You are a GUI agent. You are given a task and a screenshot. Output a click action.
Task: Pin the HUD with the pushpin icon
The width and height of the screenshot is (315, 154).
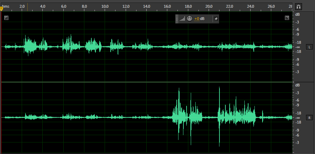pos(216,19)
